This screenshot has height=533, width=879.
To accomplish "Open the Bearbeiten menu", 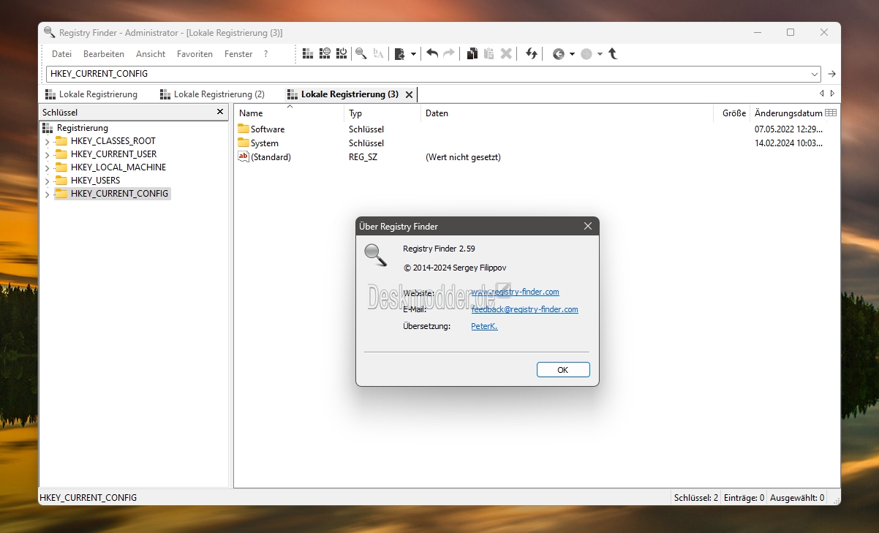I will pos(104,54).
